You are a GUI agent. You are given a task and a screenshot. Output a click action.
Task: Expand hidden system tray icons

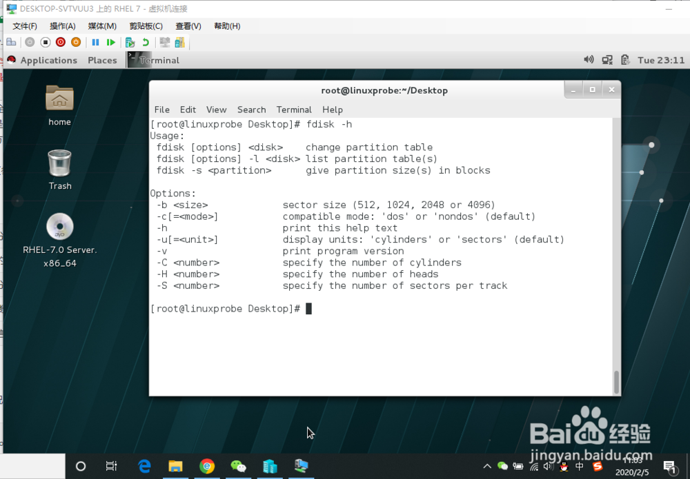click(x=487, y=467)
